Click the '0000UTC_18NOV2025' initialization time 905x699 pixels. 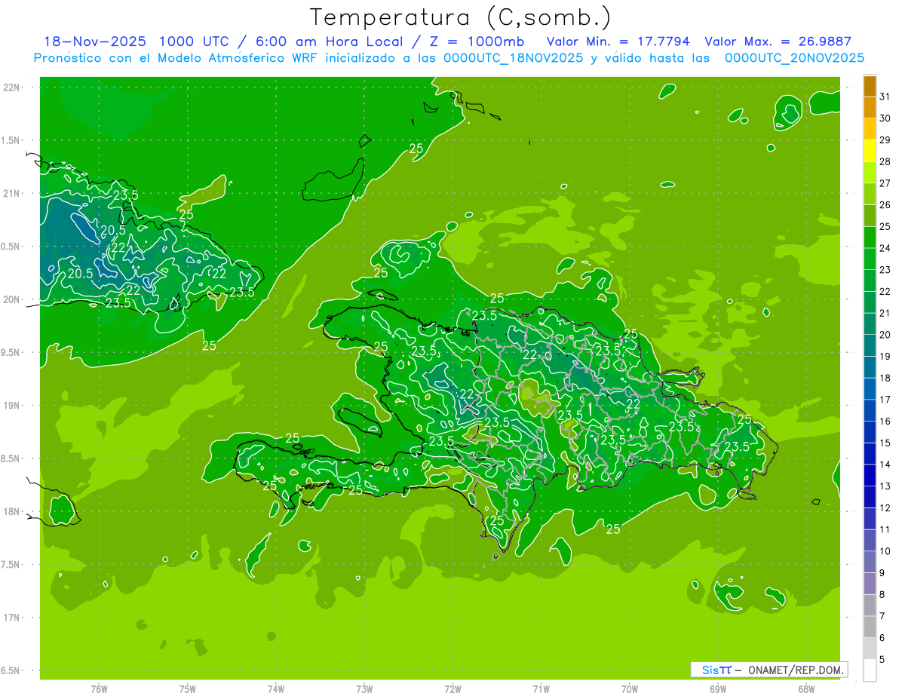pos(513,58)
